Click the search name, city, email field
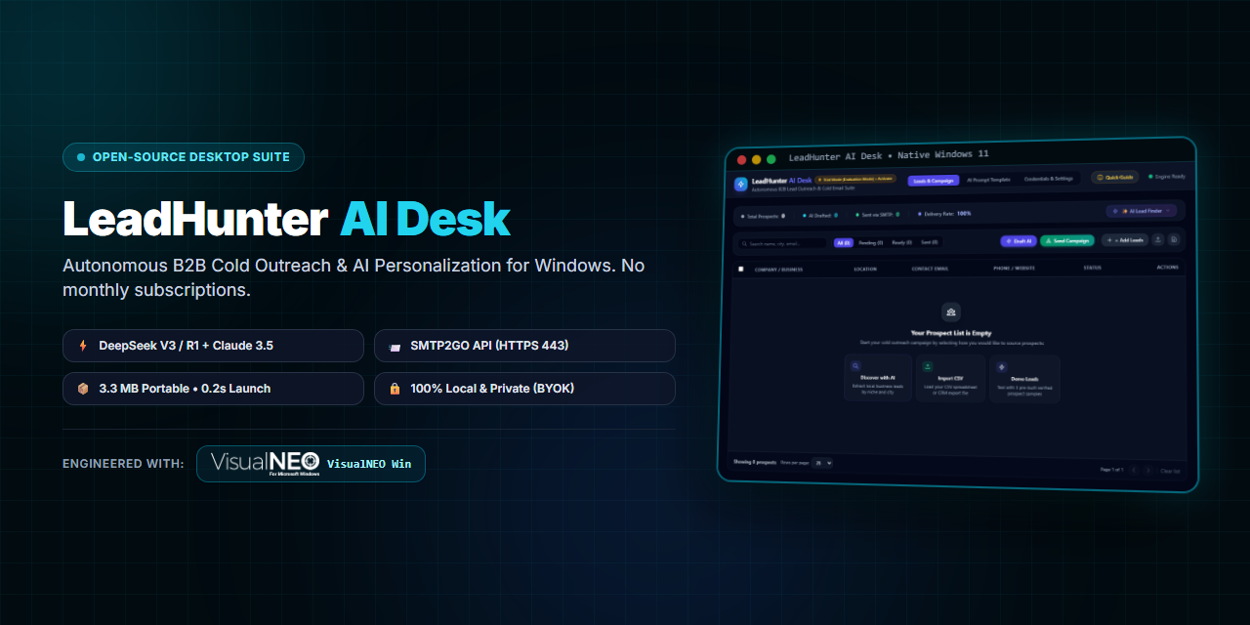1250x625 pixels. [783, 244]
